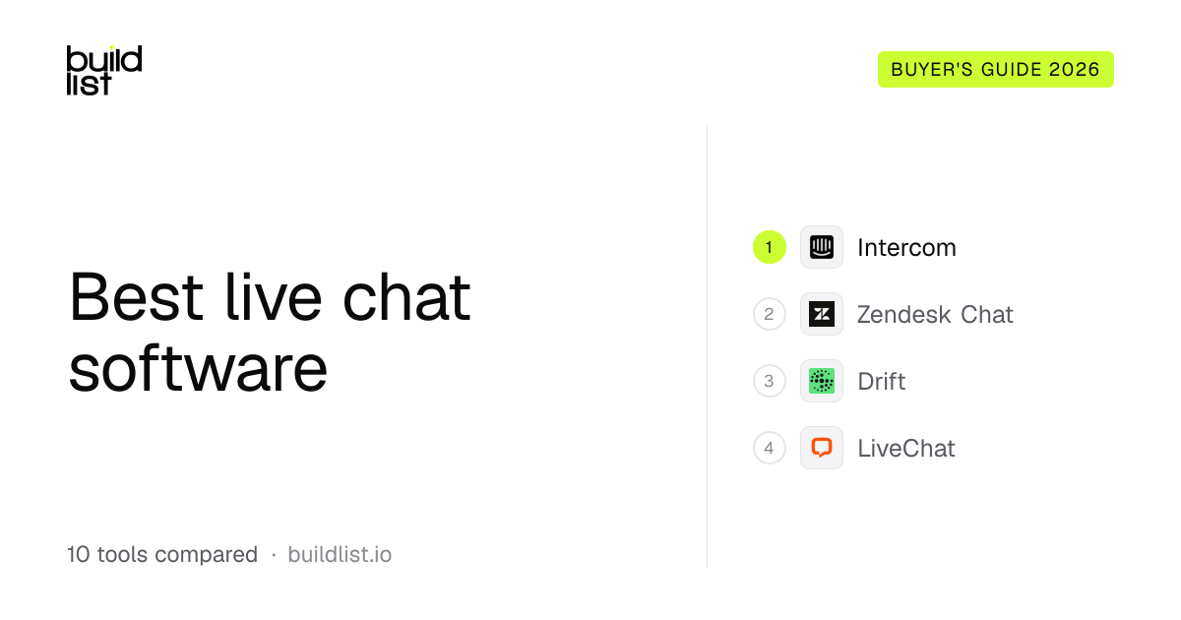Click the word software in headline
This screenshot has height=620, width=1181.
(198, 369)
